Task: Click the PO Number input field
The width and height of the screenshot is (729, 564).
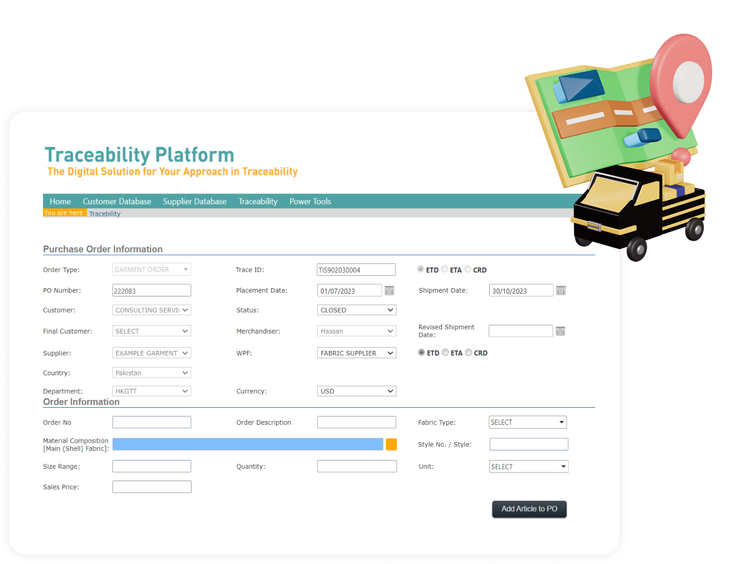Action: coord(151,290)
